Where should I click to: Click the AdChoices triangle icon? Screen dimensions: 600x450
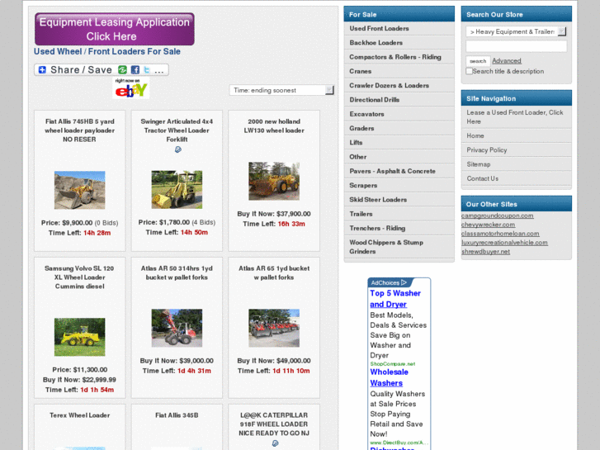(404, 282)
